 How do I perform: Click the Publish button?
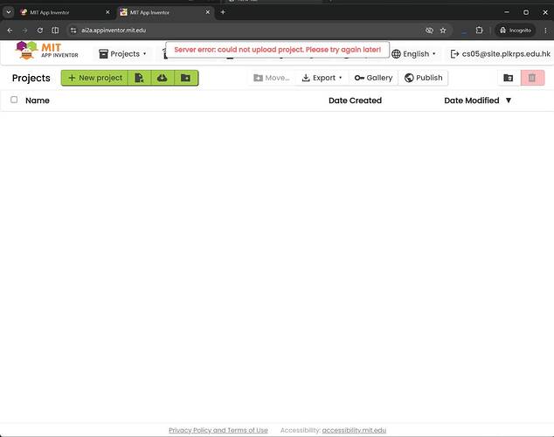point(423,78)
